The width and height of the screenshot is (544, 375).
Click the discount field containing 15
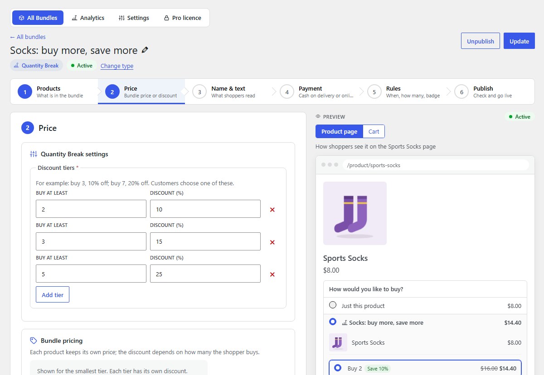pos(205,241)
